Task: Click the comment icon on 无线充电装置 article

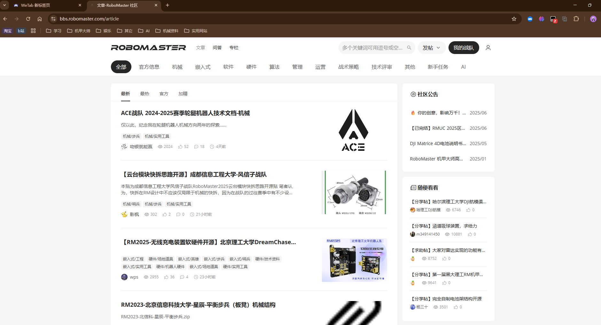Action: click(x=182, y=277)
